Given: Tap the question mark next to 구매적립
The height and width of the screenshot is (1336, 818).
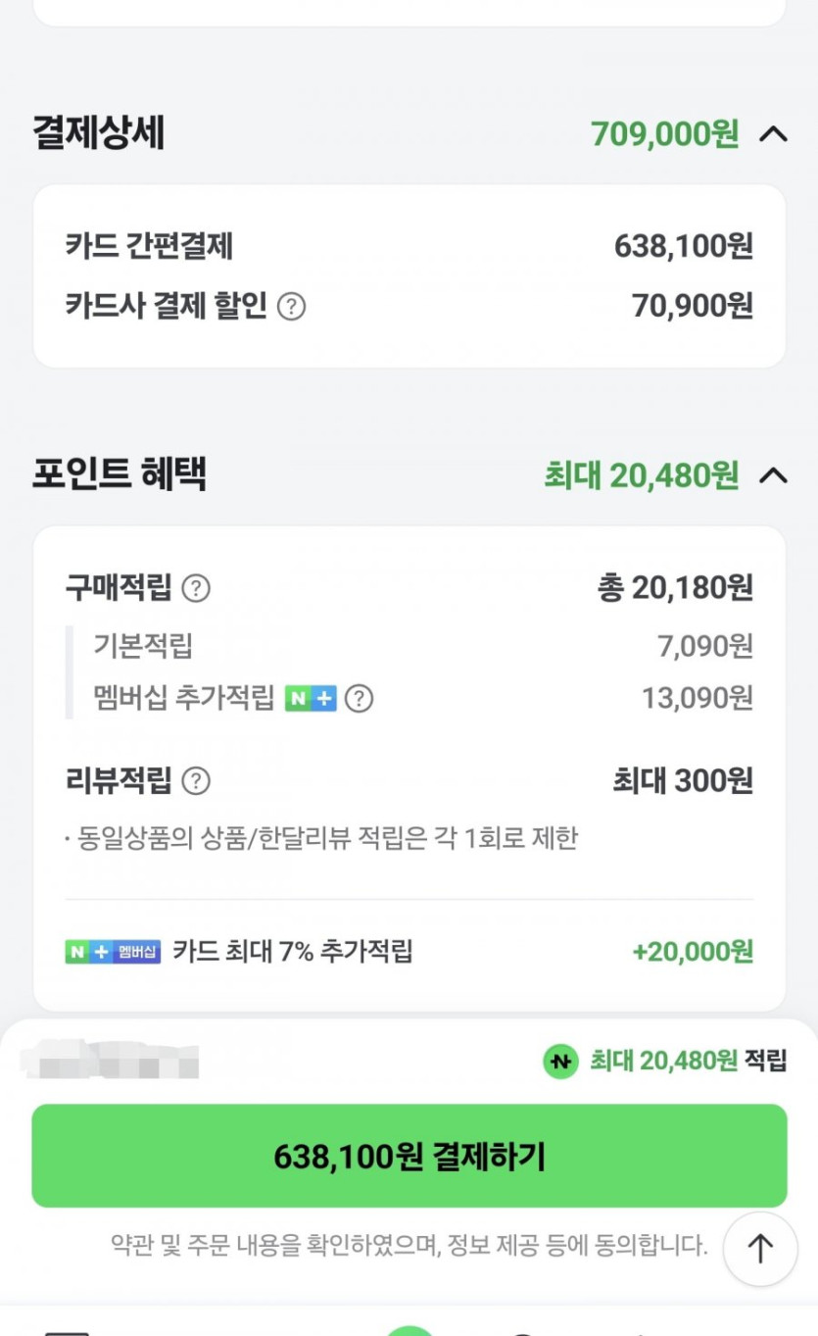Looking at the screenshot, I should 196,588.
